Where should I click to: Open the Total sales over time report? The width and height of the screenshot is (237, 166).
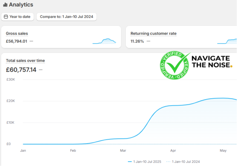(x=25, y=61)
